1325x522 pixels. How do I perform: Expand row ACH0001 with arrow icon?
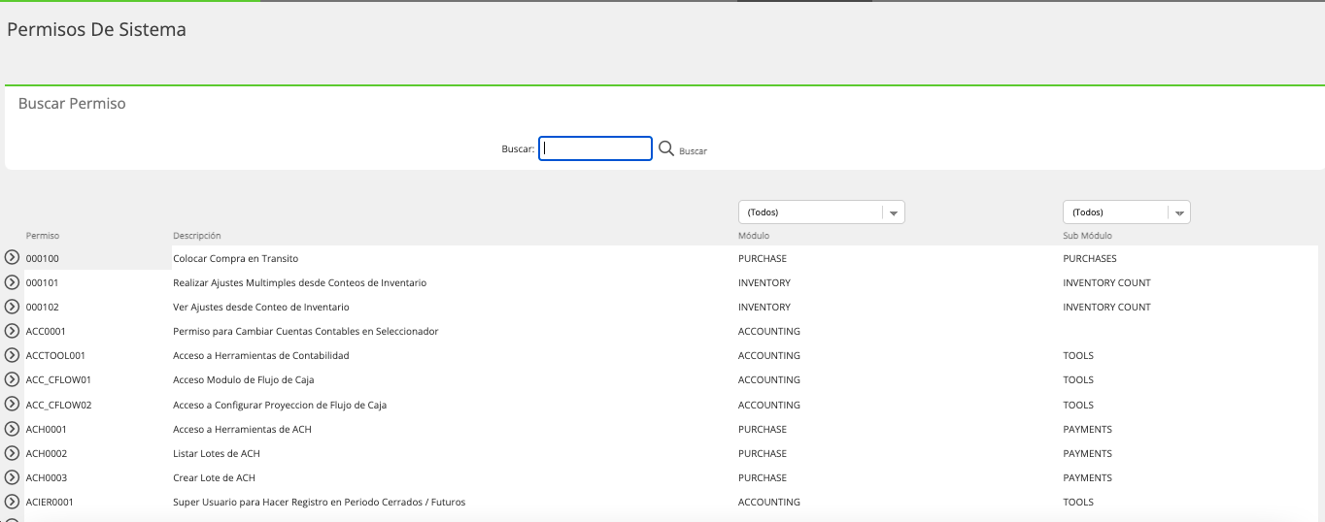click(13, 429)
